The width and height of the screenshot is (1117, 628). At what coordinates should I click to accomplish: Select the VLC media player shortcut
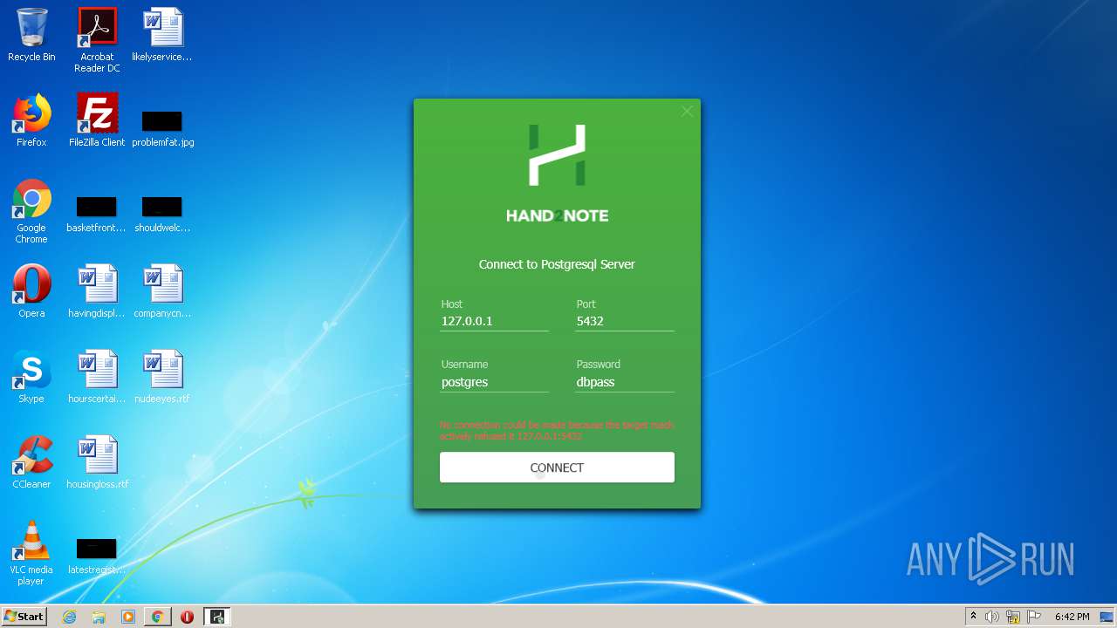(x=31, y=553)
